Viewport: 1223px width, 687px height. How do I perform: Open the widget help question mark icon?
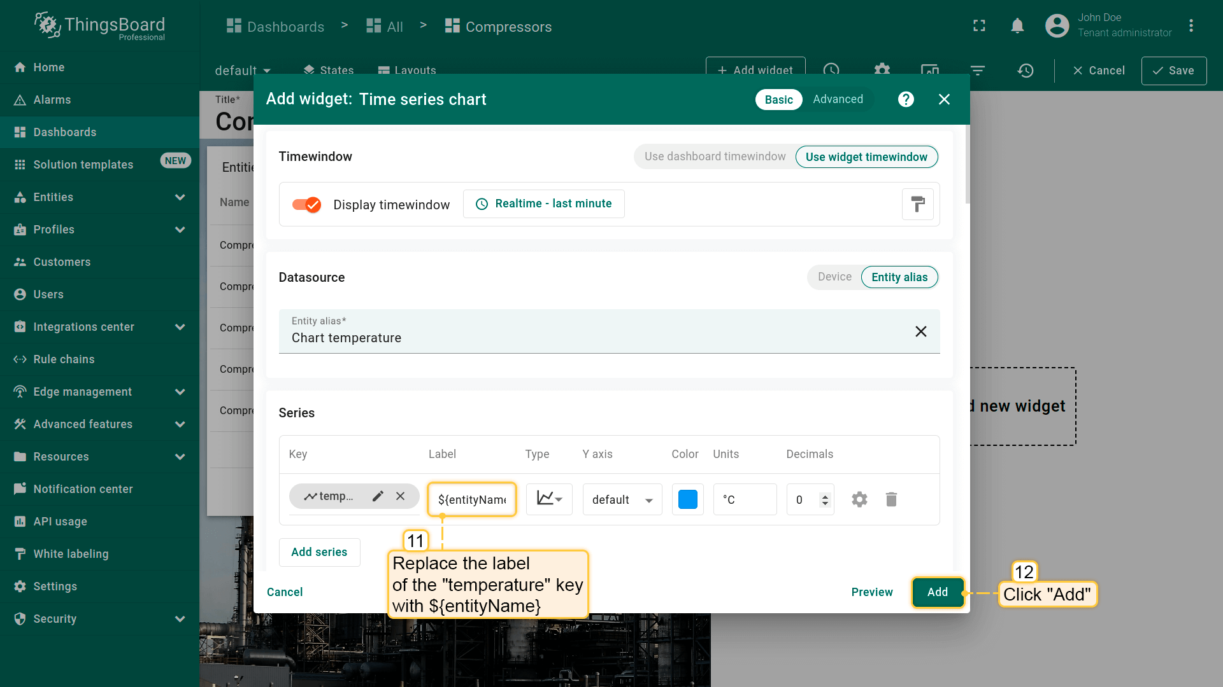(906, 99)
